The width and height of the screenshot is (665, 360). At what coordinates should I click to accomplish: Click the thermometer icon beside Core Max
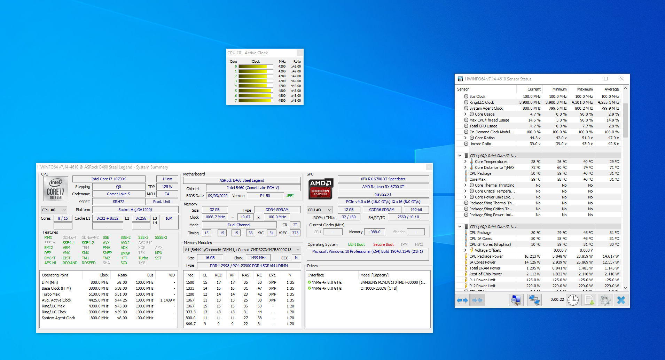[466, 179]
